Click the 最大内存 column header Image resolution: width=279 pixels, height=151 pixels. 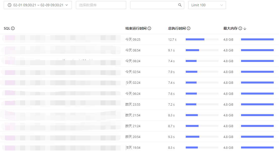(x=230, y=28)
